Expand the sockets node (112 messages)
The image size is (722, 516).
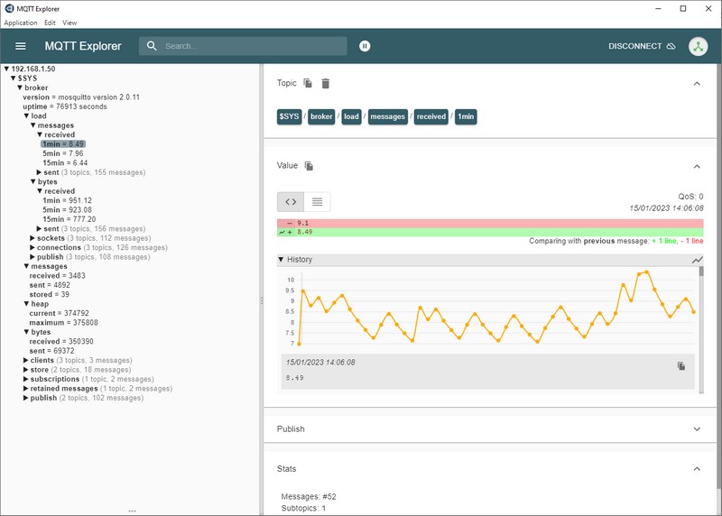click(32, 238)
